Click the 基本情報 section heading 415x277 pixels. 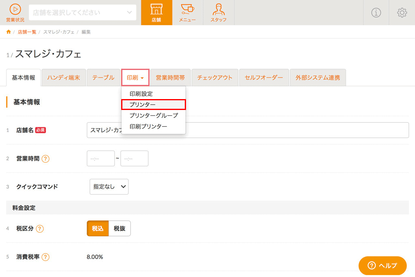tap(27, 102)
